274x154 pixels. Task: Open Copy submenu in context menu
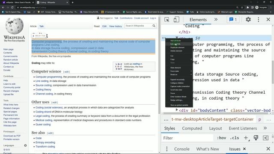click(x=179, y=59)
